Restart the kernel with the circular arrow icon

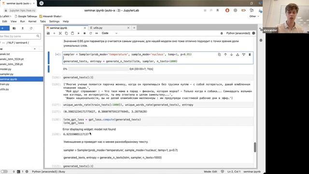tap(91, 33)
